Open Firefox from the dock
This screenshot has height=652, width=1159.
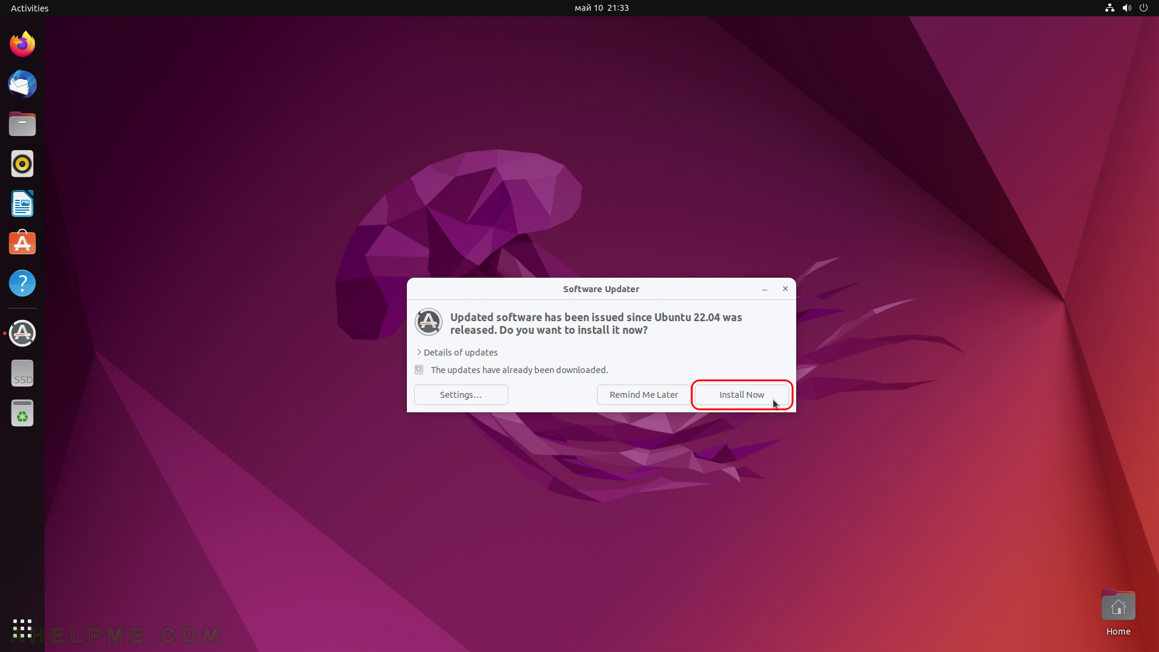[22, 44]
